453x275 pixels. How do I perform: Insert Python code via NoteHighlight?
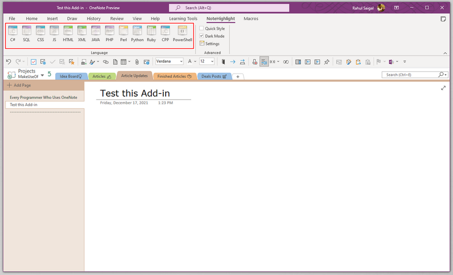click(137, 34)
